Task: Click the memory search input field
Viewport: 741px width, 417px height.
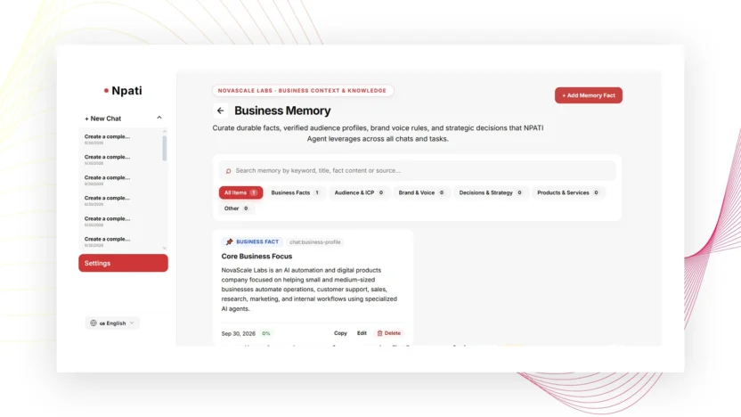Action: pos(417,171)
